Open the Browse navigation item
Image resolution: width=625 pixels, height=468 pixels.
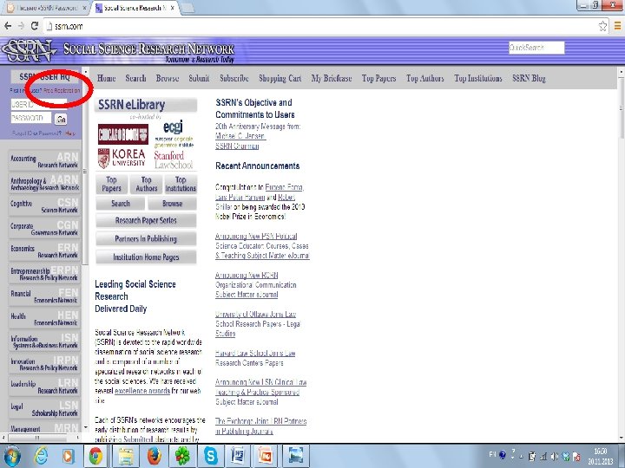coord(168,78)
